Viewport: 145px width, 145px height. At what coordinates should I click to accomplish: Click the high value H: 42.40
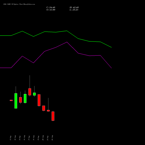pyautogui.click(x=74, y=8)
